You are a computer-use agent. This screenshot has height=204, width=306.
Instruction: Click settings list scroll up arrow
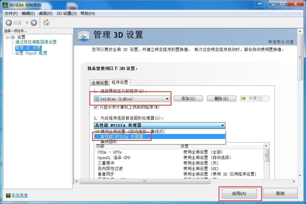click(x=266, y=146)
